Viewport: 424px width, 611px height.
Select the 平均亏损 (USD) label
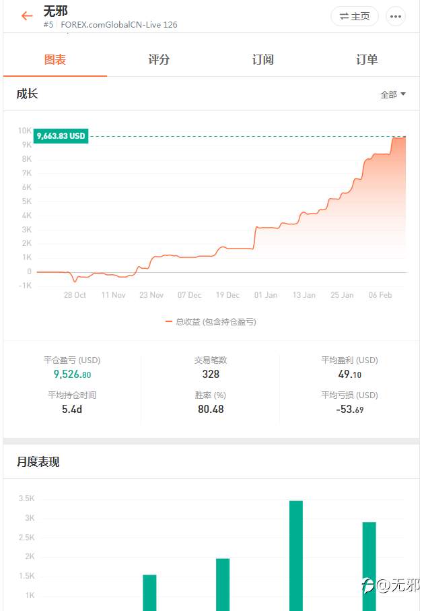350,395
